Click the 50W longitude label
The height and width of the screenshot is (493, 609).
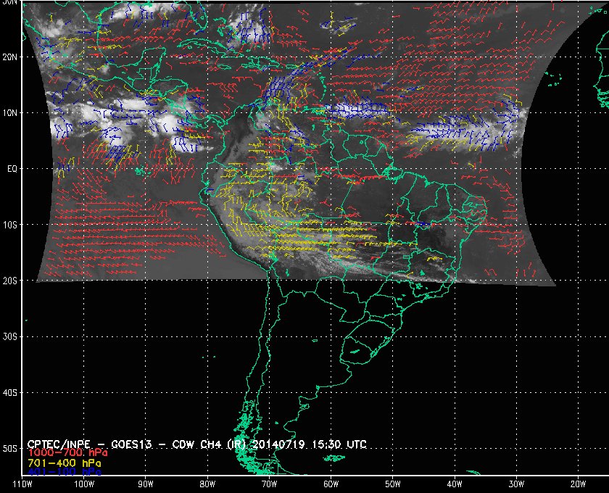point(393,484)
